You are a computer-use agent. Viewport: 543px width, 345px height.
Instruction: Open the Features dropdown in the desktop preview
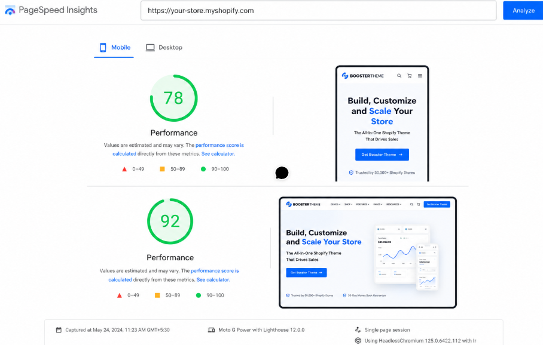click(x=362, y=204)
